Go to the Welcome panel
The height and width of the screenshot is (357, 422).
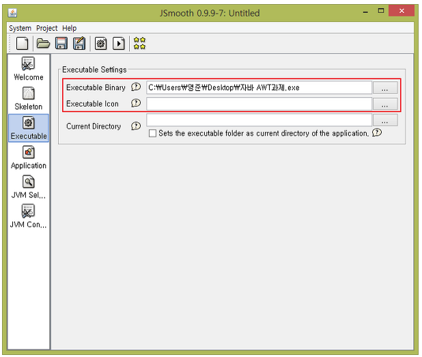(29, 69)
